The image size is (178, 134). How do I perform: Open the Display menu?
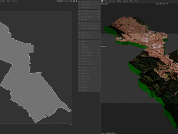point(119,1)
